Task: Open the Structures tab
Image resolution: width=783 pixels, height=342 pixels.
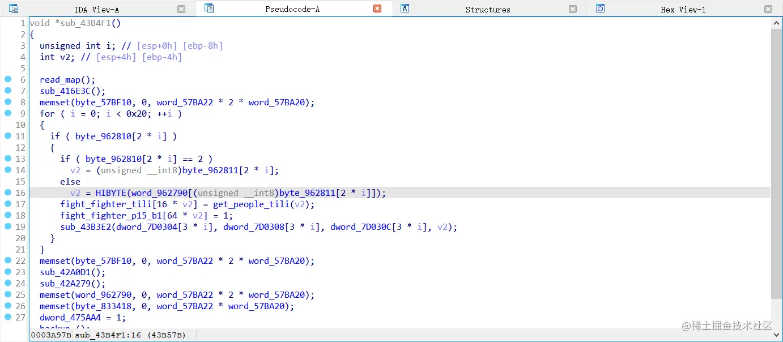Action: coord(488,9)
